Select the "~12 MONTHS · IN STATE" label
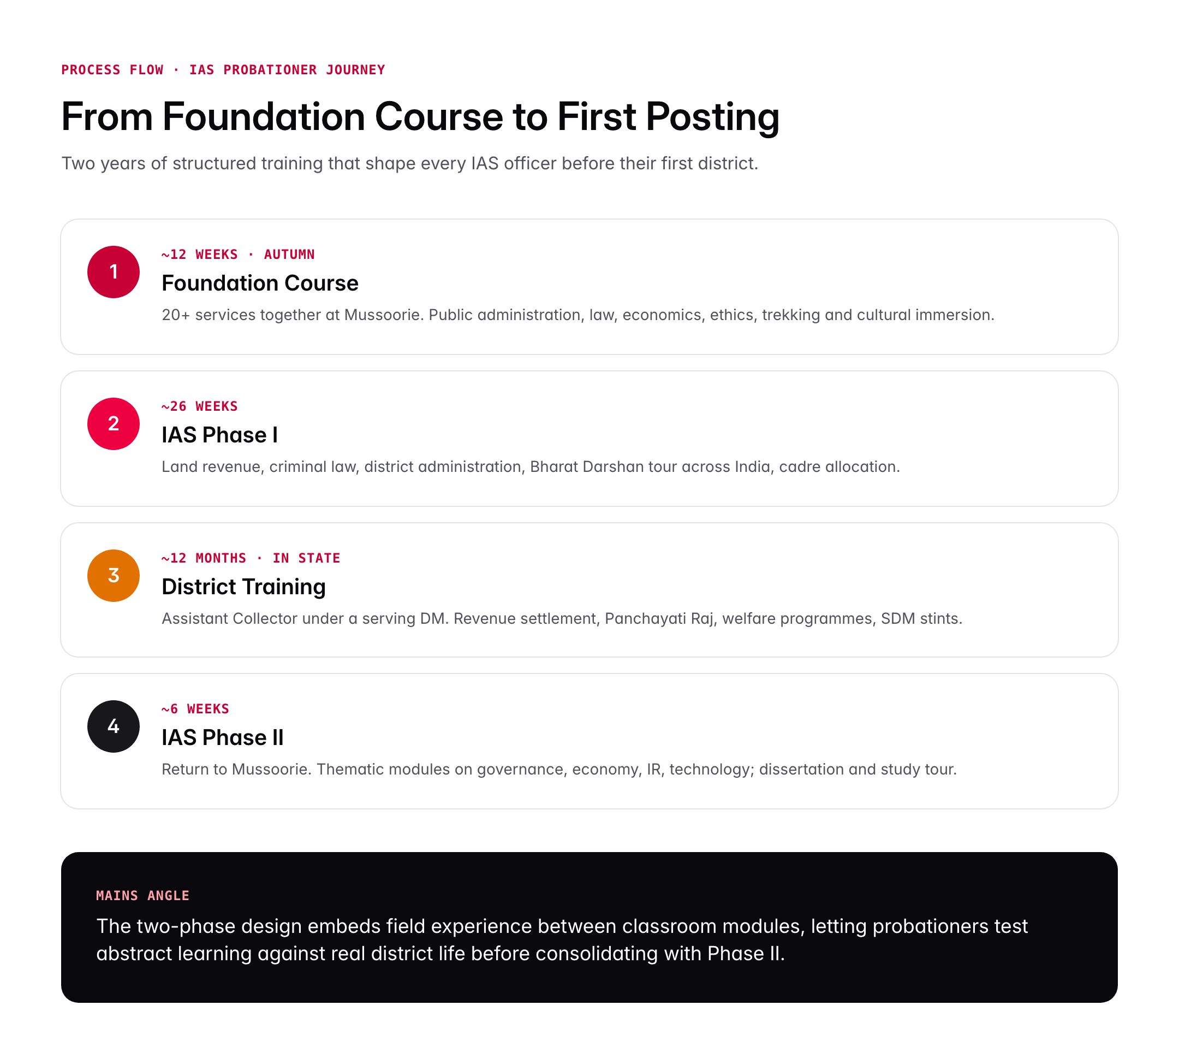The image size is (1179, 1064). (251, 558)
